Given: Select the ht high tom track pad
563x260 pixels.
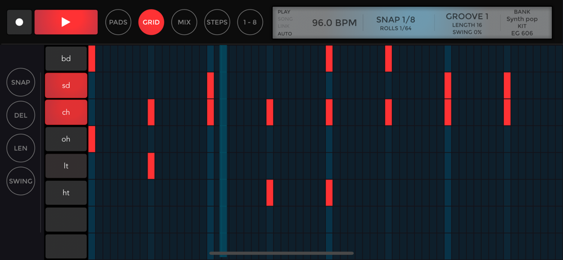Looking at the screenshot, I should coord(66,193).
